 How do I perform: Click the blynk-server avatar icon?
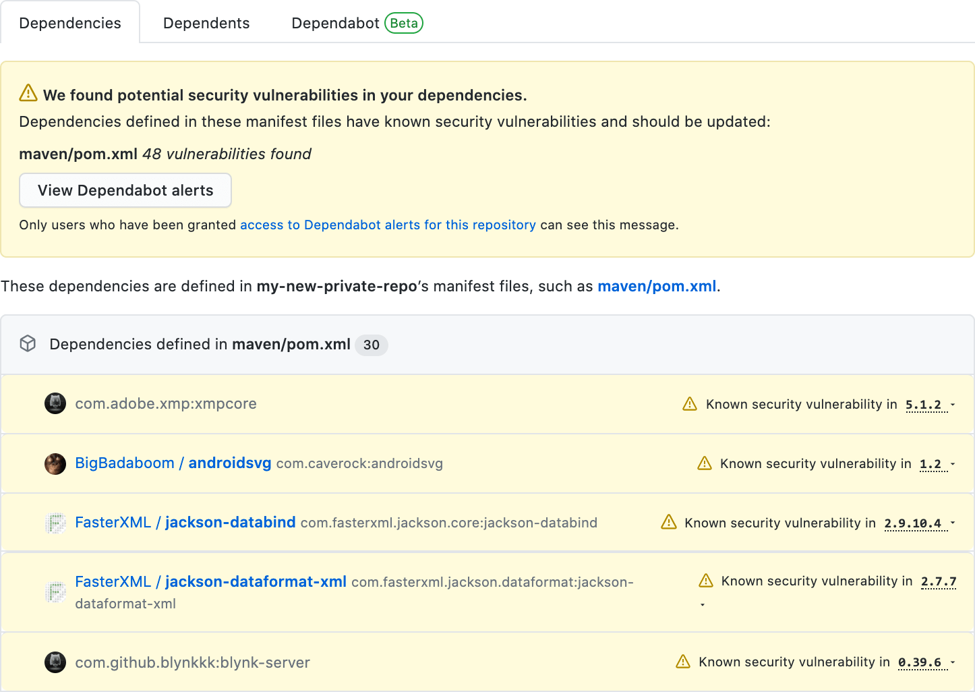point(55,662)
